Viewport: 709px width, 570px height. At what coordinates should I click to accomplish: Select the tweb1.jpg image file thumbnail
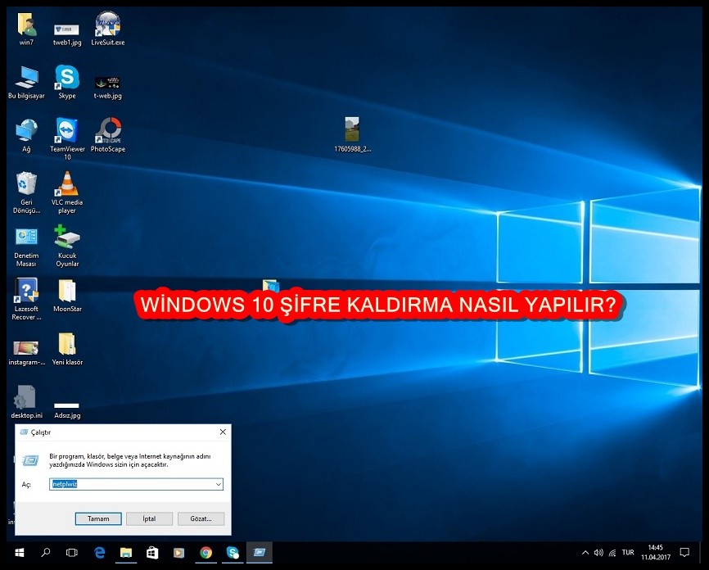[67, 29]
